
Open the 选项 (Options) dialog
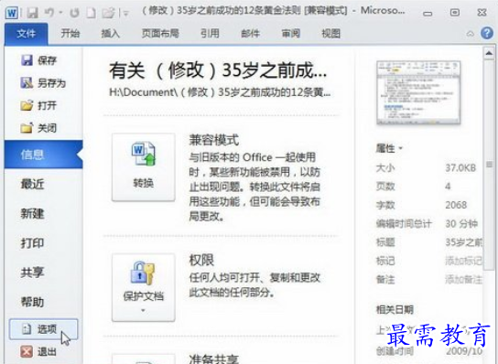pos(44,329)
